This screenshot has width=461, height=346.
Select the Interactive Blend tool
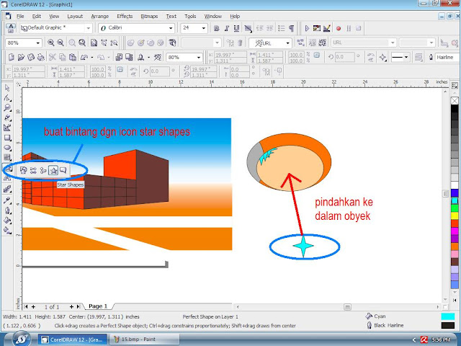[x=7, y=189]
